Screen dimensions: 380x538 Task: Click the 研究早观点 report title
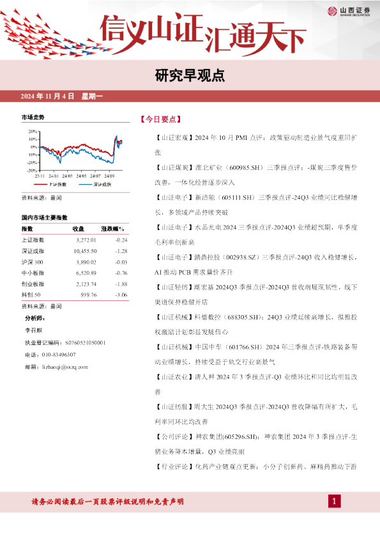(190, 75)
